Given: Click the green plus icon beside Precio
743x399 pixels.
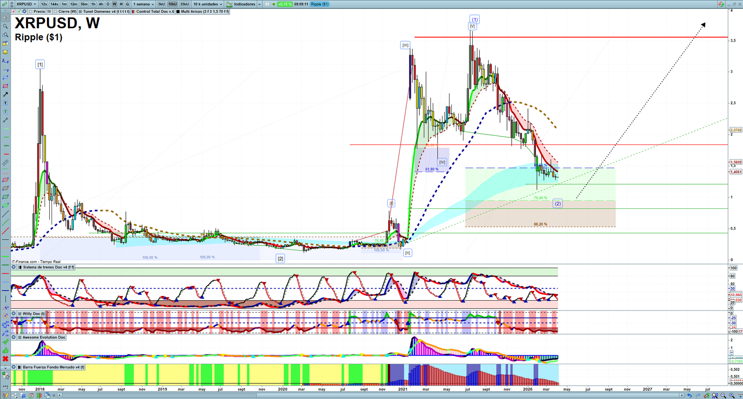Looking at the screenshot, I should pyautogui.click(x=19, y=12).
